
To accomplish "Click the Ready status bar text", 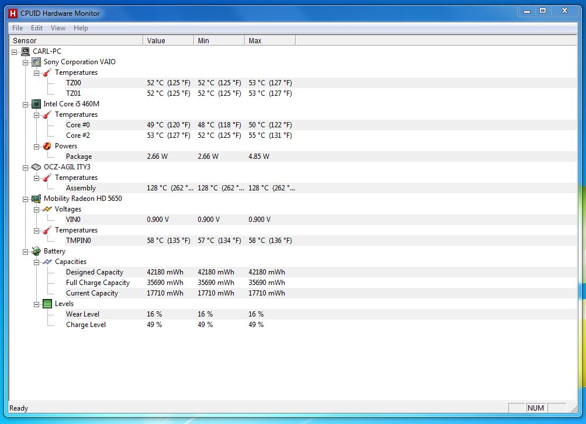I will (19, 408).
